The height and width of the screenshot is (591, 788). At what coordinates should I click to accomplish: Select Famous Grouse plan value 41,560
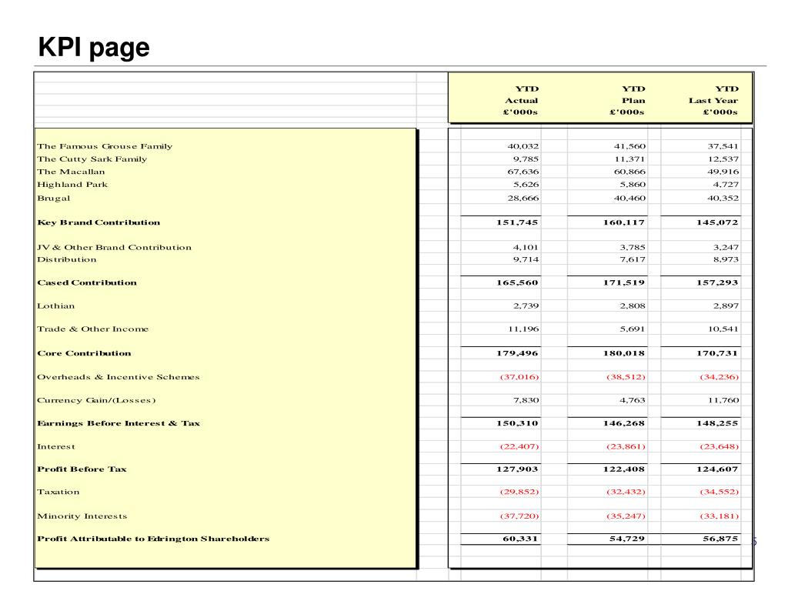click(x=629, y=146)
